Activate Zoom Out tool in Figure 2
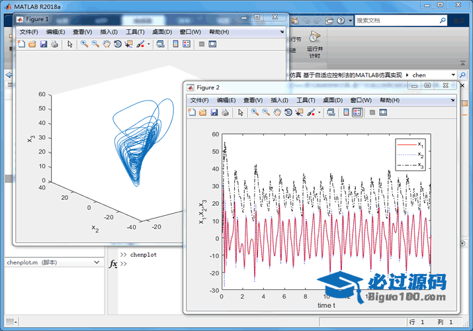Image resolution: width=473 pixels, height=331 pixels. [x=266, y=113]
